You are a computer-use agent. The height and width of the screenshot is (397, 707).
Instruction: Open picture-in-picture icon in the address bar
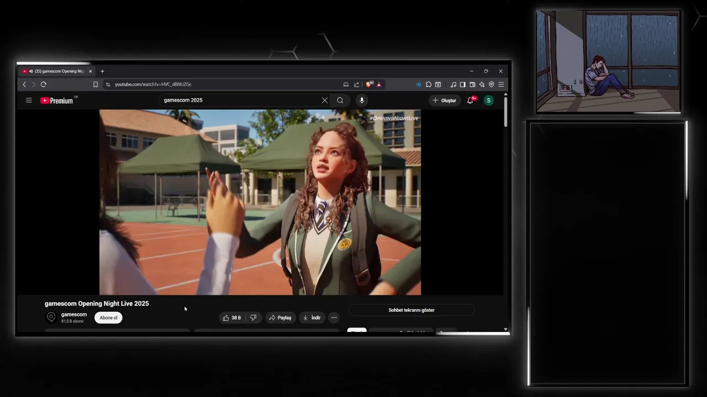pos(346,84)
